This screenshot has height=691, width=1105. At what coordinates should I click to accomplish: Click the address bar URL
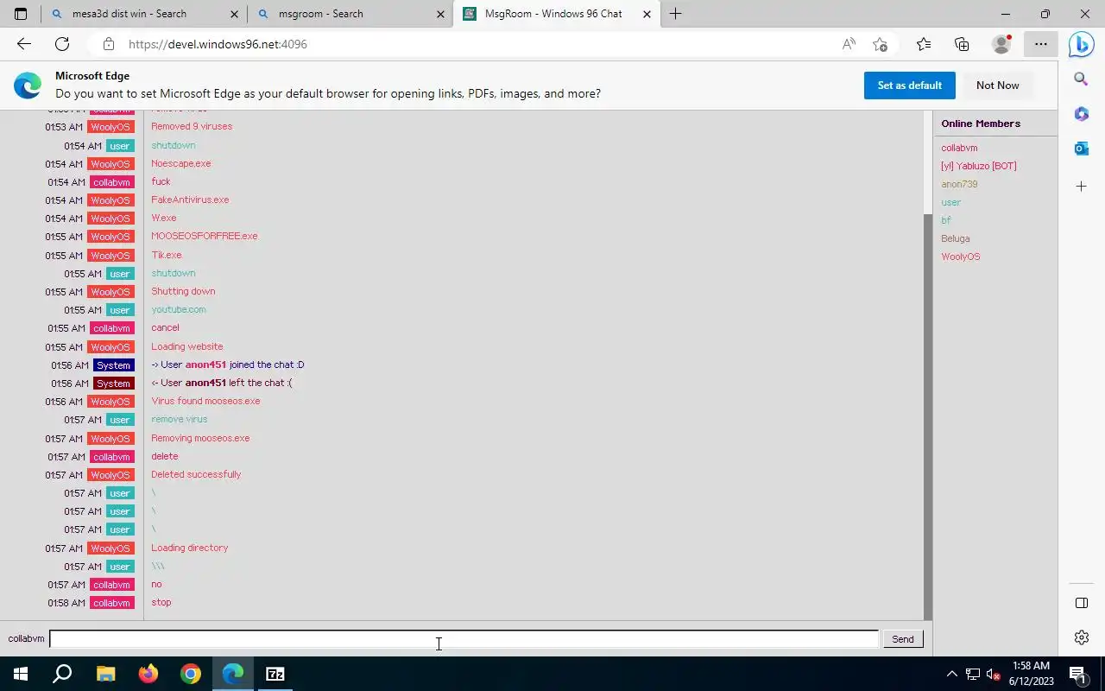pos(218,44)
